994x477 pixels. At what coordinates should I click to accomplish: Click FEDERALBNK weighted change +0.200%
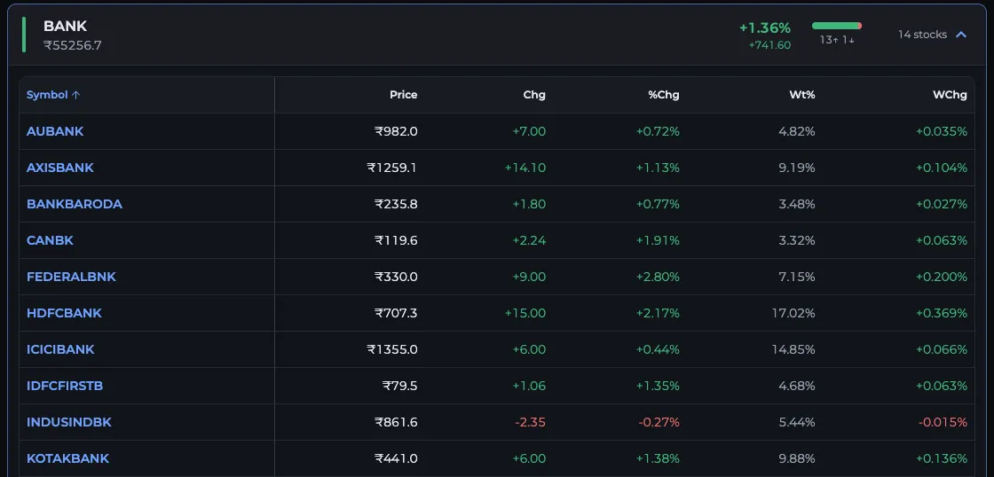[942, 277]
